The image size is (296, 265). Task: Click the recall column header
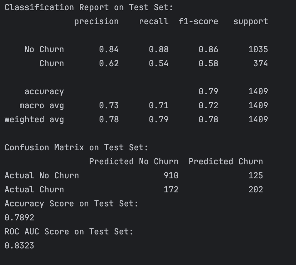(x=154, y=22)
